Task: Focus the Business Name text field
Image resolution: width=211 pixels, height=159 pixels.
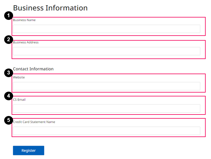Action: coord(106,29)
